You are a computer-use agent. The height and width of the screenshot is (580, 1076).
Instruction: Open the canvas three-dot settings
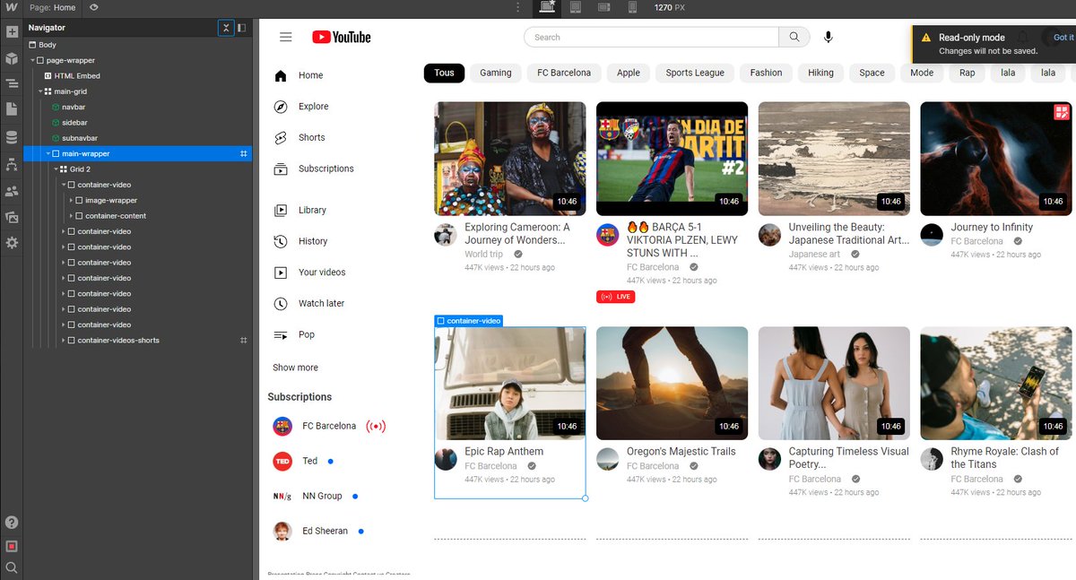pyautogui.click(x=518, y=7)
